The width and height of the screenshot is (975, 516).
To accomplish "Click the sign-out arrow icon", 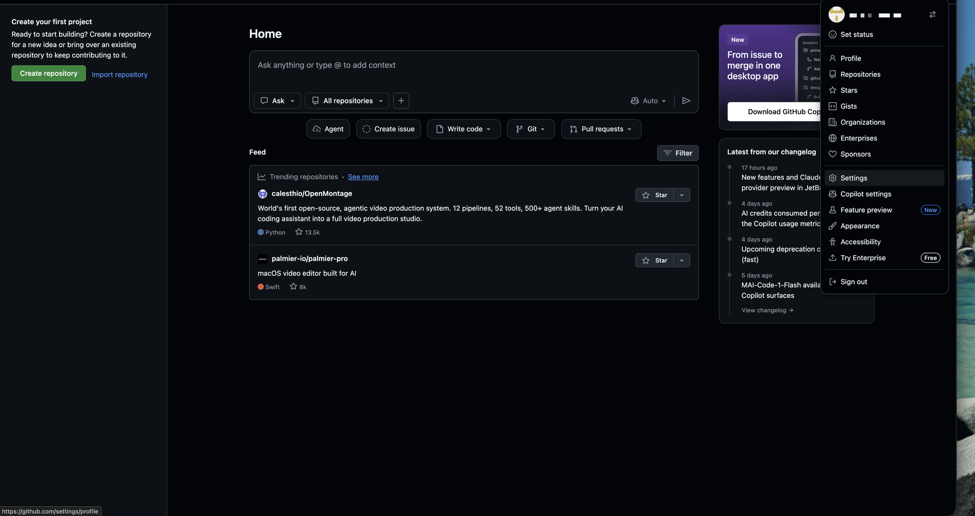I will (833, 282).
